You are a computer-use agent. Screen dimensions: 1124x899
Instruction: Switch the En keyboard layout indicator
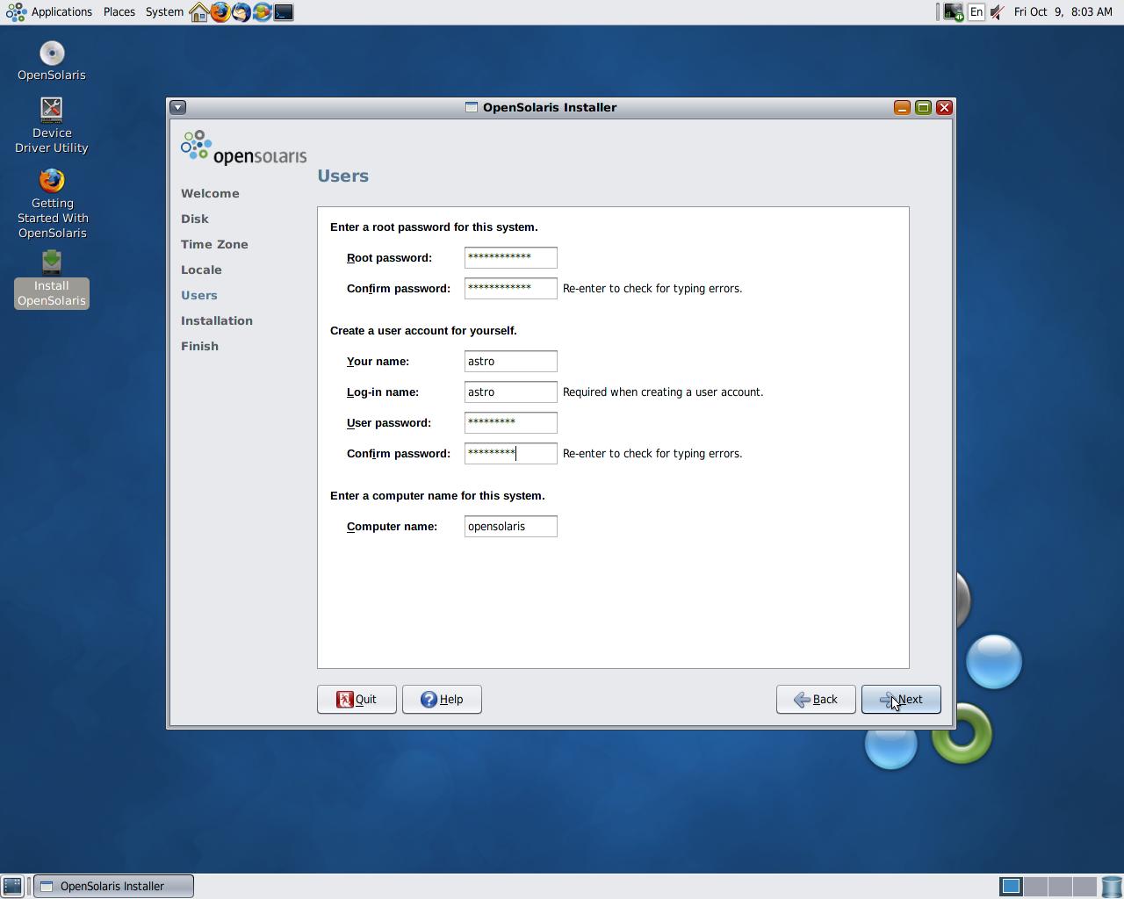976,12
